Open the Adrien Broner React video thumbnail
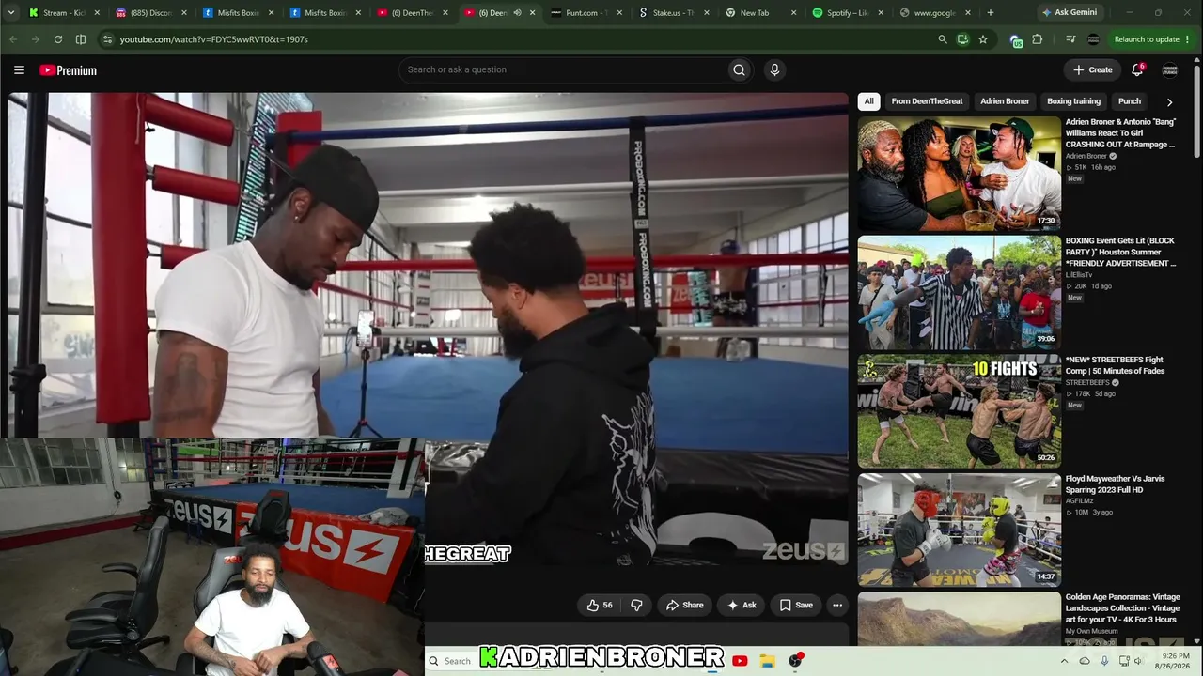The image size is (1203, 676). point(959,174)
